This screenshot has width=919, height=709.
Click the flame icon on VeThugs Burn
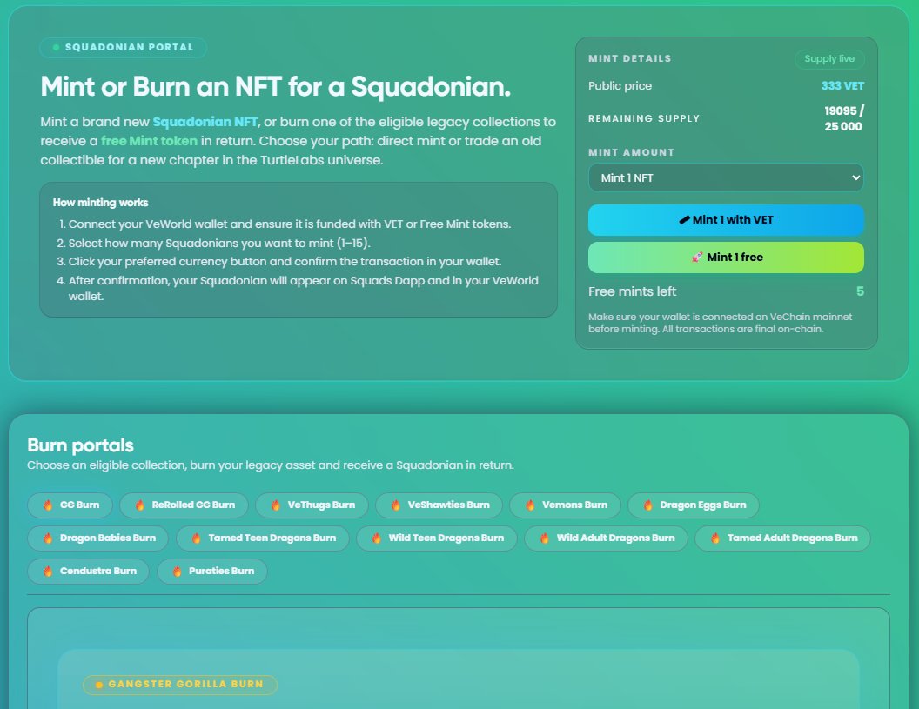[275, 505]
